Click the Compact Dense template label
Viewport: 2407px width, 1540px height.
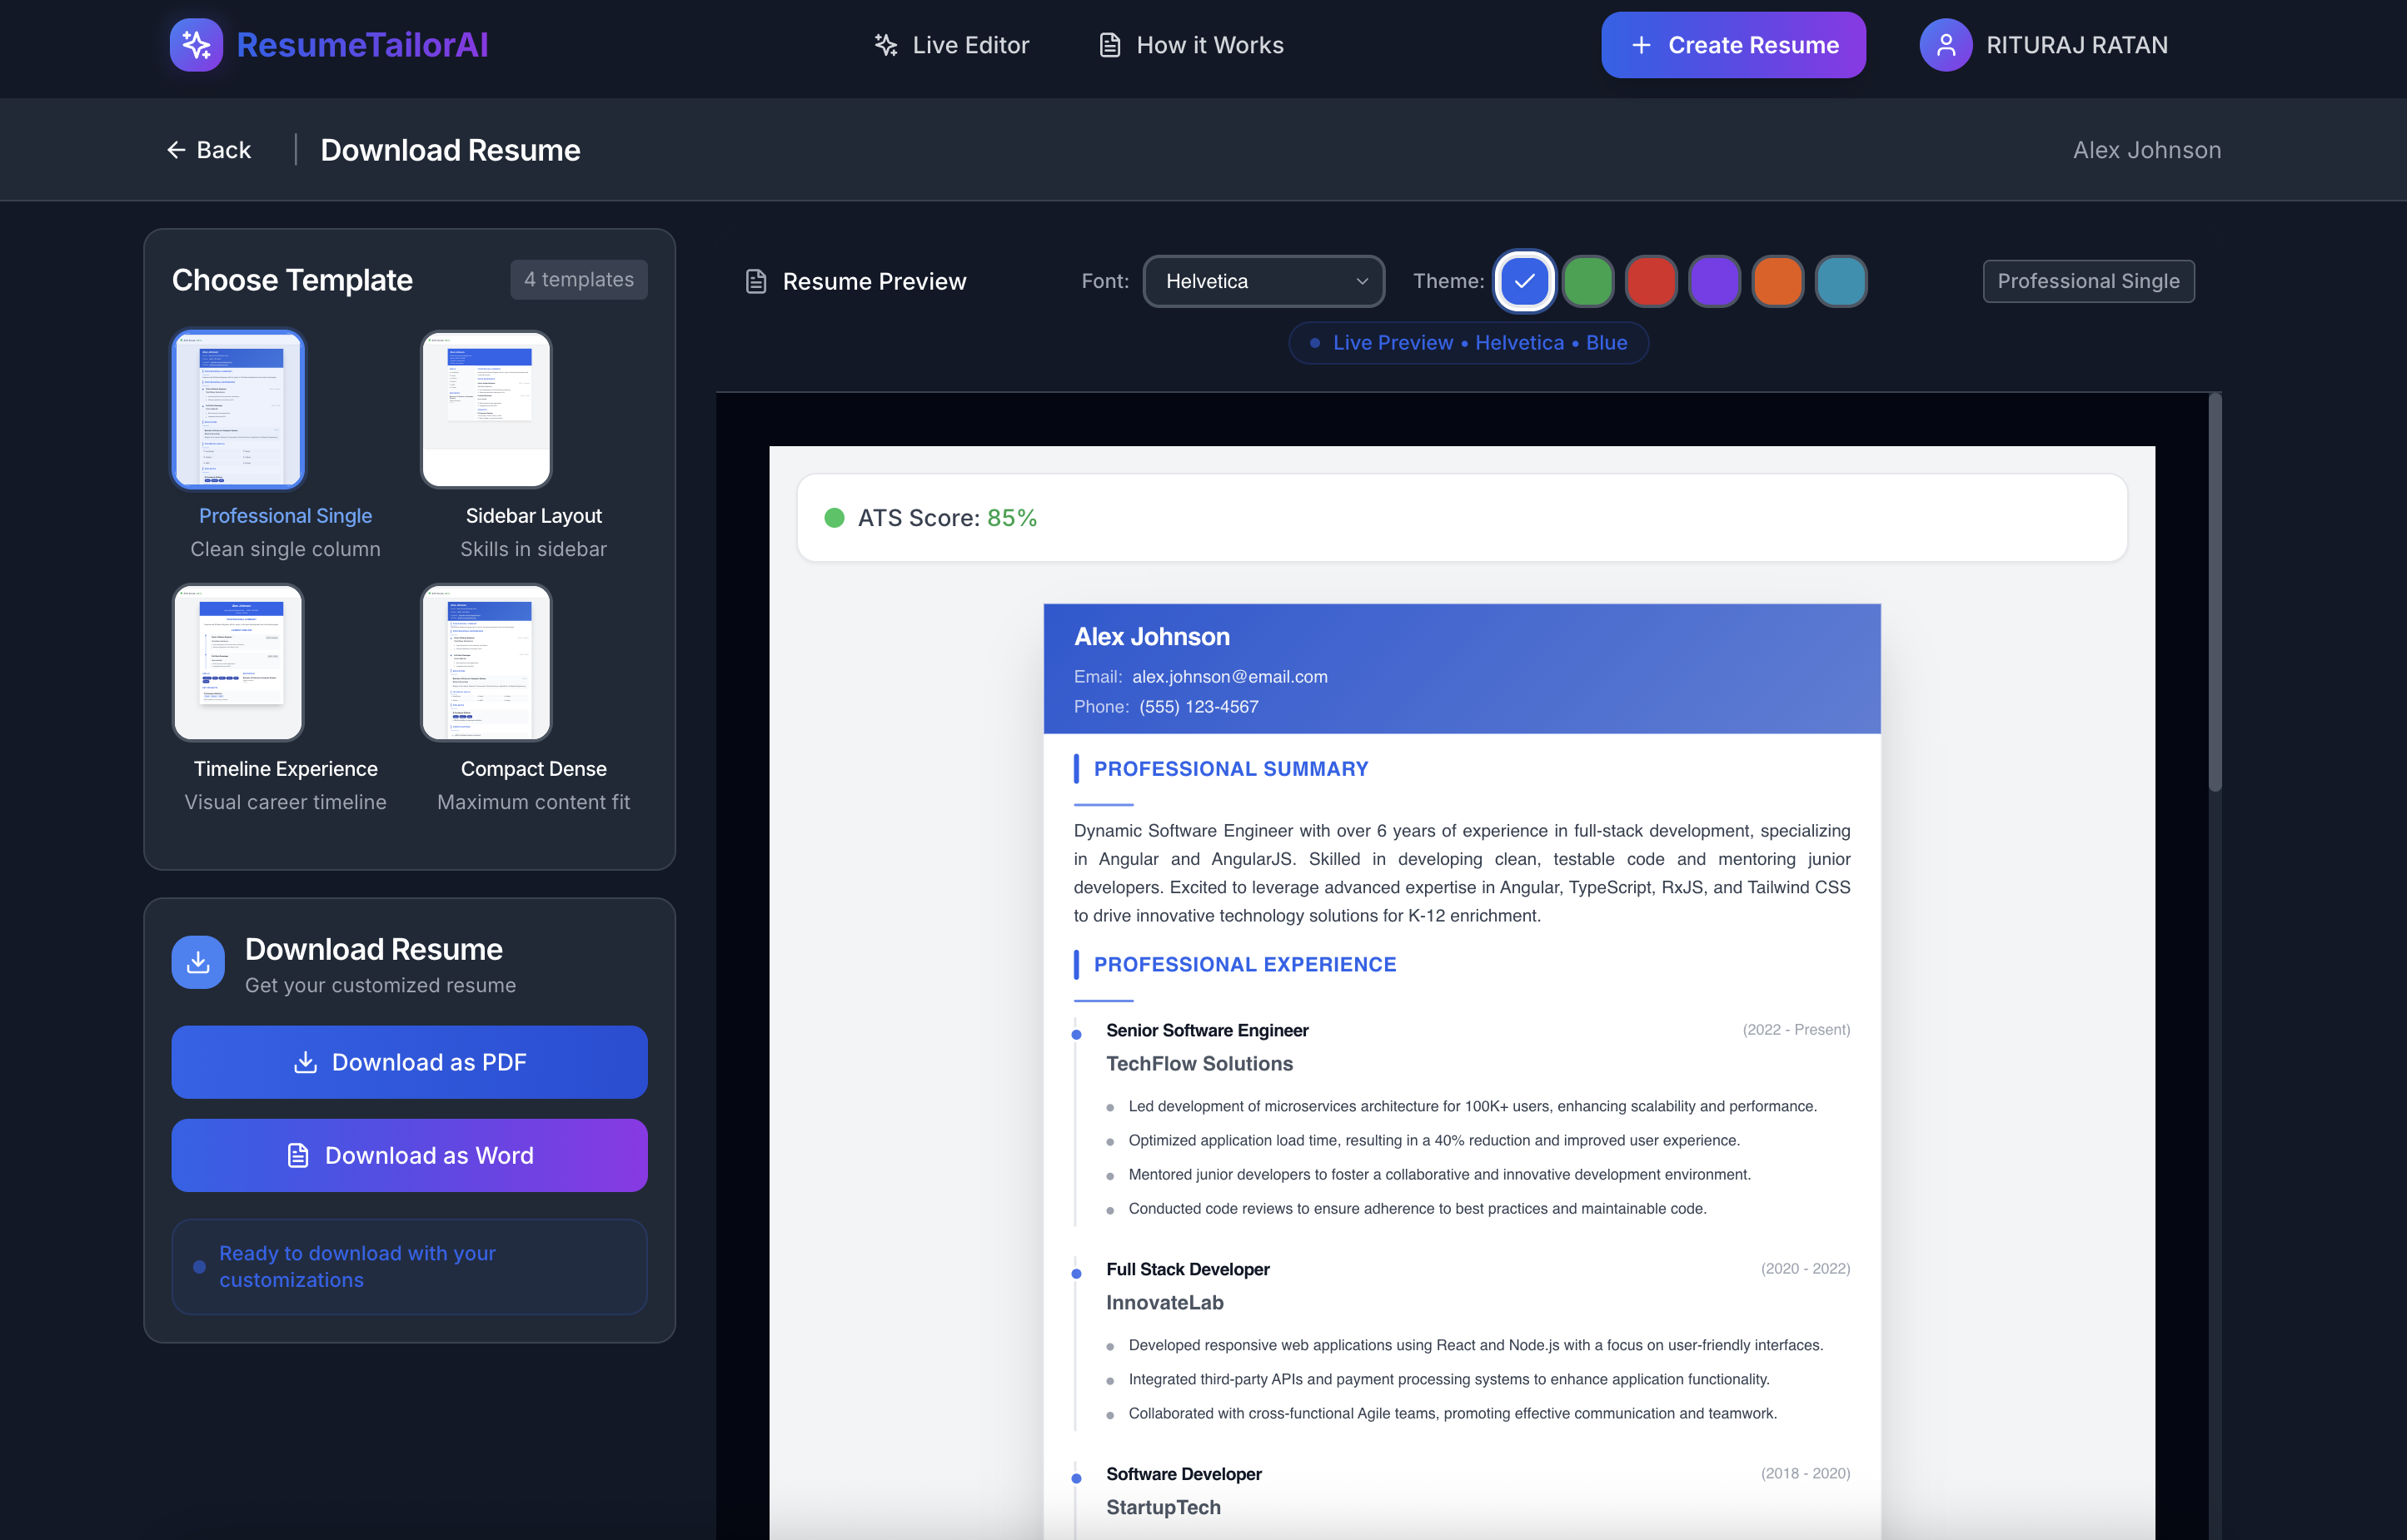pos(533,769)
